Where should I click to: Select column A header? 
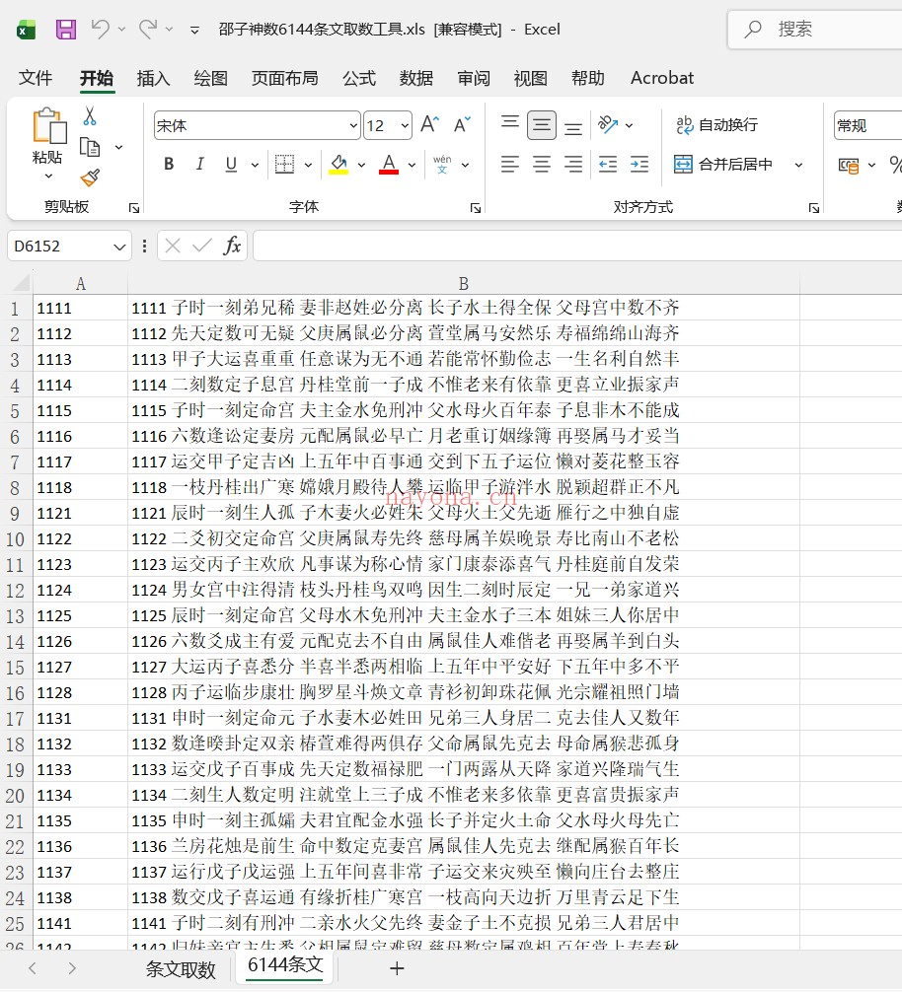(80, 283)
